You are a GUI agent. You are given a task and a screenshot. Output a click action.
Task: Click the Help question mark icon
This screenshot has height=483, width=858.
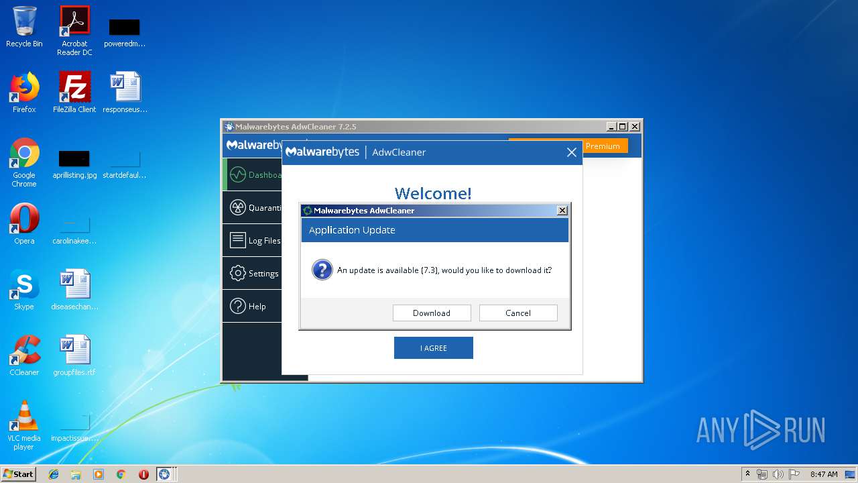[x=237, y=306]
